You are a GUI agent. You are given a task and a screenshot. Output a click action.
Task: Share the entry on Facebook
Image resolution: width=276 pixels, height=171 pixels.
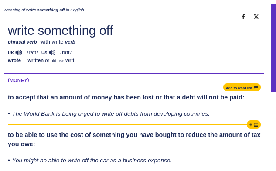(x=243, y=17)
